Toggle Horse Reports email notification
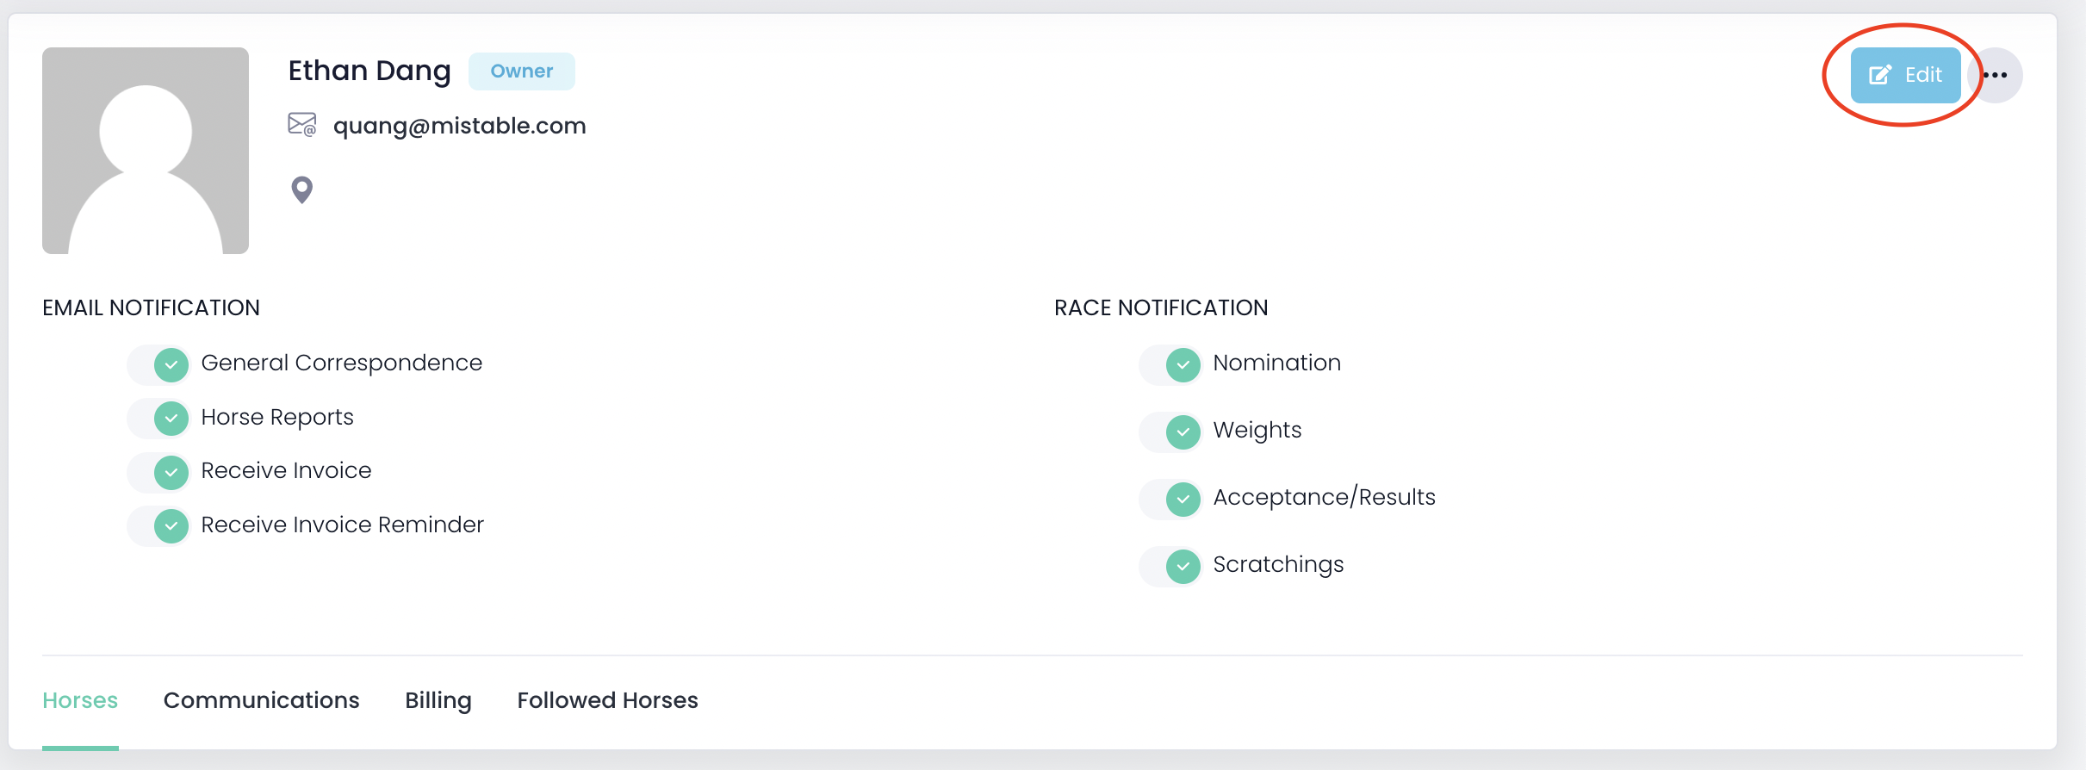The width and height of the screenshot is (2086, 770). pos(159,419)
